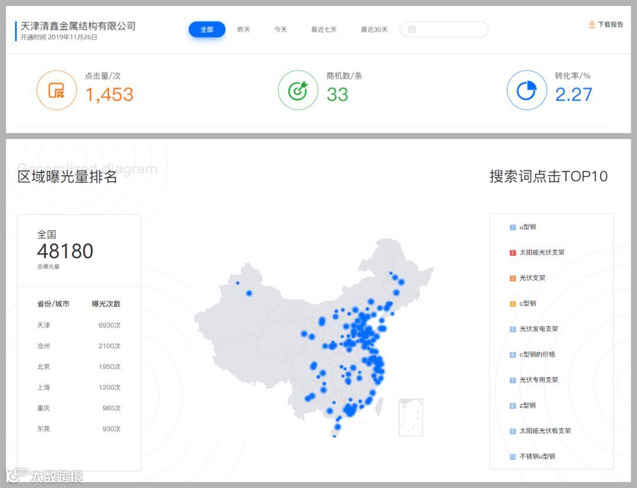The height and width of the screenshot is (488, 637).
Task: Click the 48180 total exposure number
Action: [65, 251]
